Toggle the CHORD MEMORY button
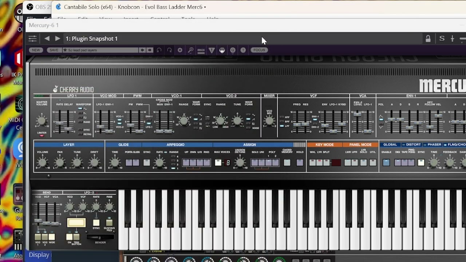This screenshot has height=262, width=466. [287, 163]
